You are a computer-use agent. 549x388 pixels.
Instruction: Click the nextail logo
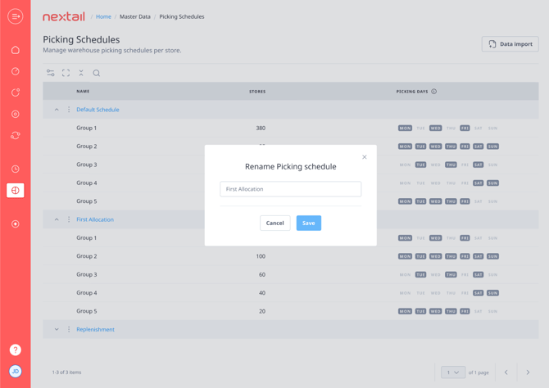(64, 16)
